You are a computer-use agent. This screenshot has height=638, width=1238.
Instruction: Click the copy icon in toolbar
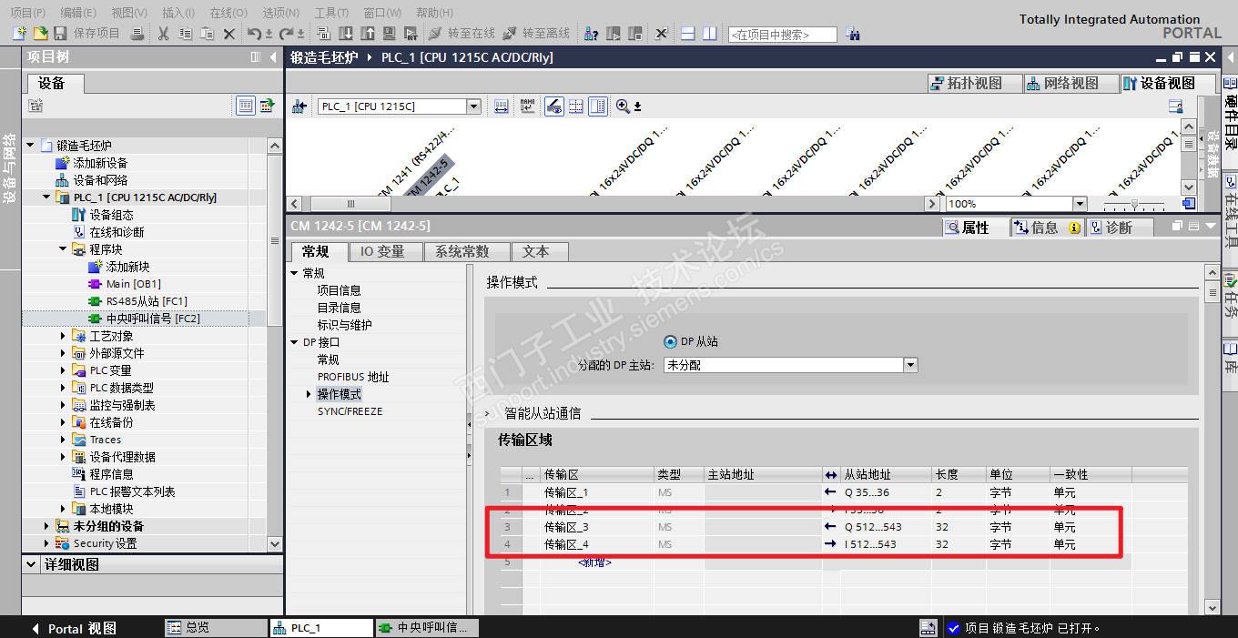[x=186, y=33]
